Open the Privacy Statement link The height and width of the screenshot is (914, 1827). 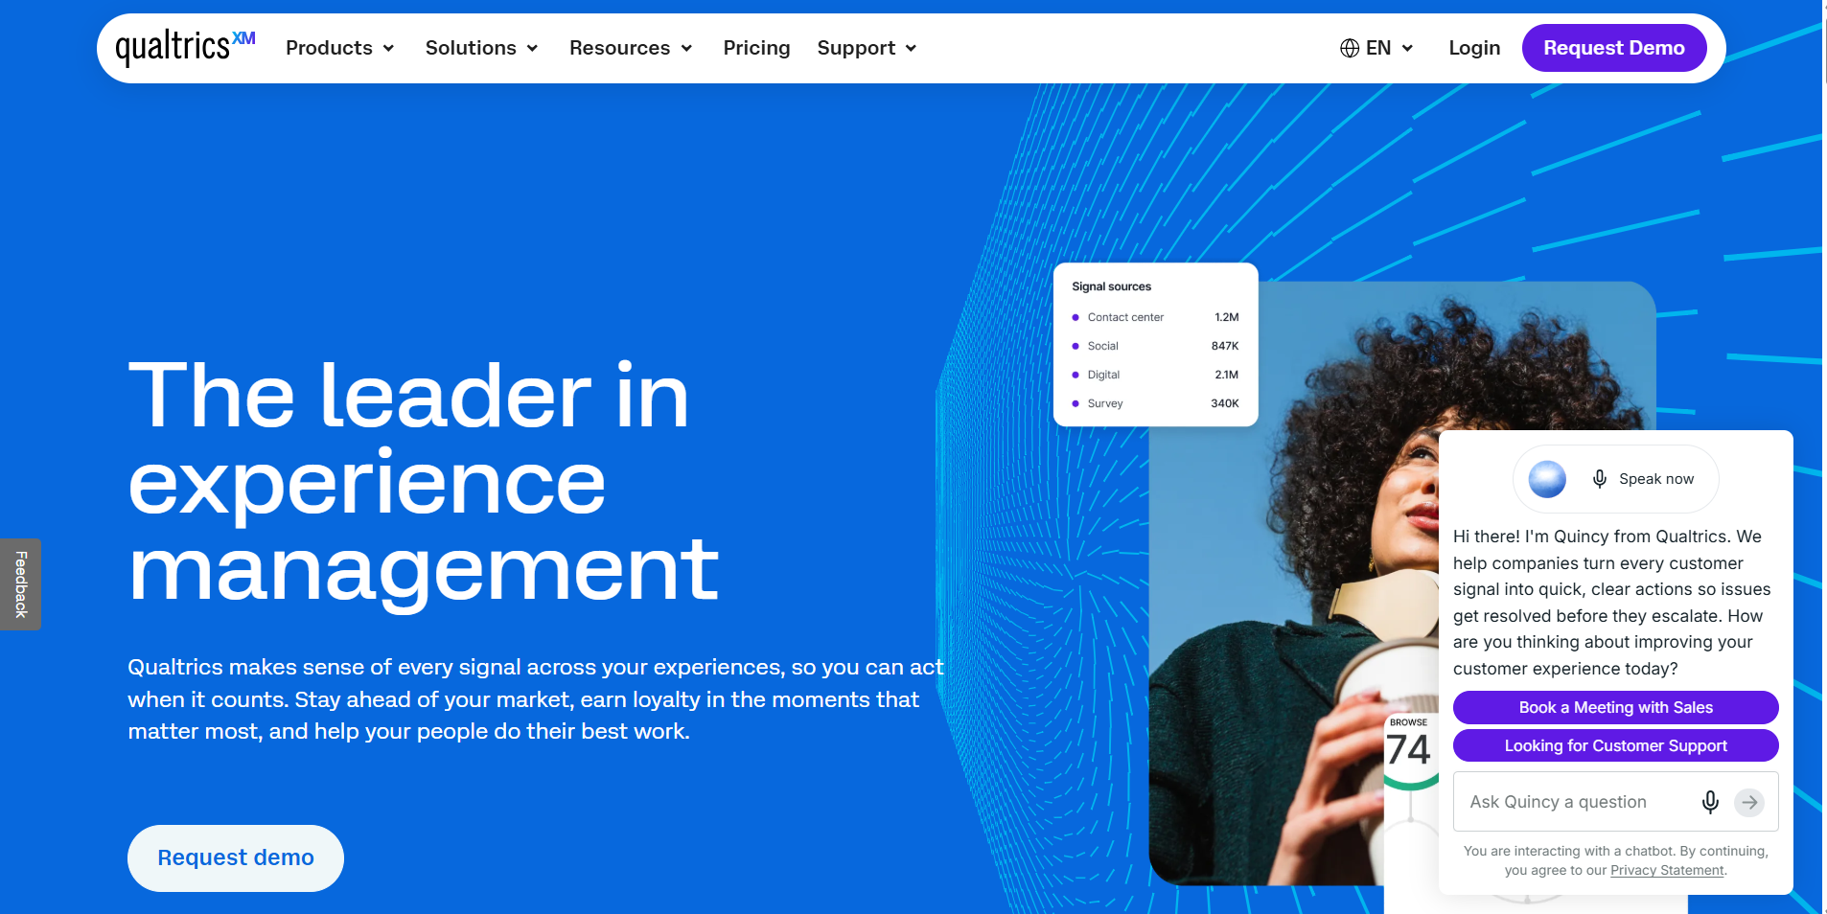[x=1667, y=871]
